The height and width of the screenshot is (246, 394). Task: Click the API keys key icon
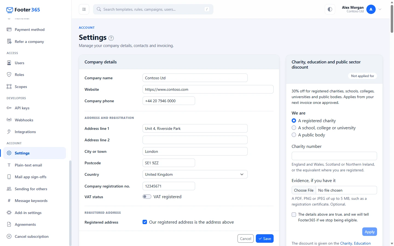point(9,108)
